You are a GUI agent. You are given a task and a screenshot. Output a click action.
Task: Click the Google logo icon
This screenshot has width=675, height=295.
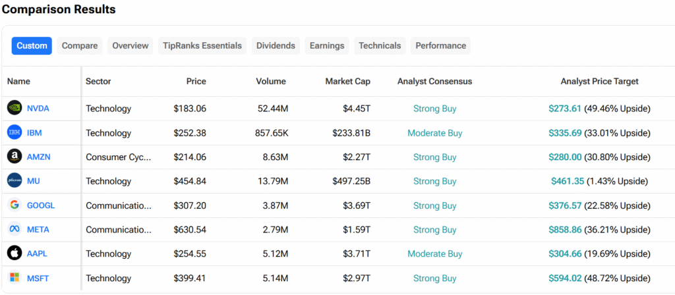pos(15,205)
